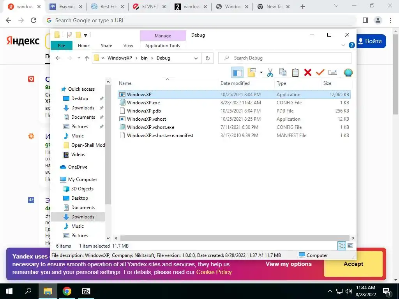Click the Explorer up-one-level arrow

tap(87, 58)
